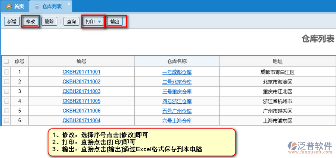Toggle the select-all header checkbox
This screenshot has width=336, height=158.
[6, 61]
